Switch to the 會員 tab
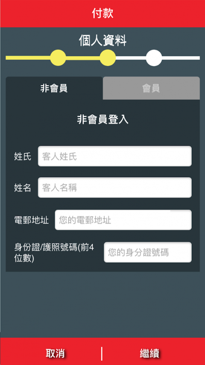 click(151, 88)
